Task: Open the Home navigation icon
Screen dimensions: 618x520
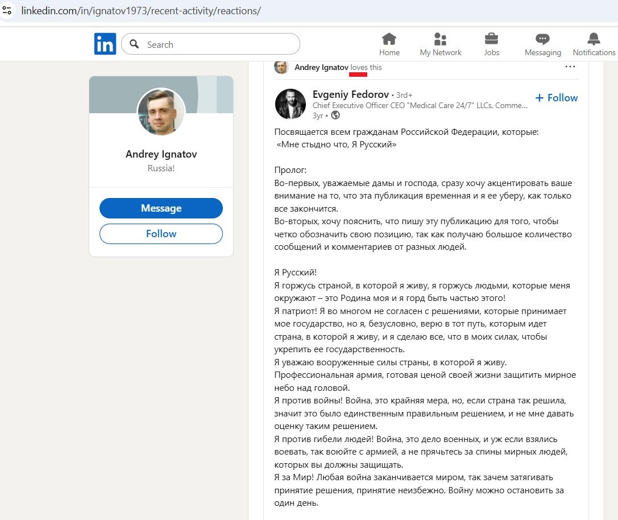Action: pos(389,39)
